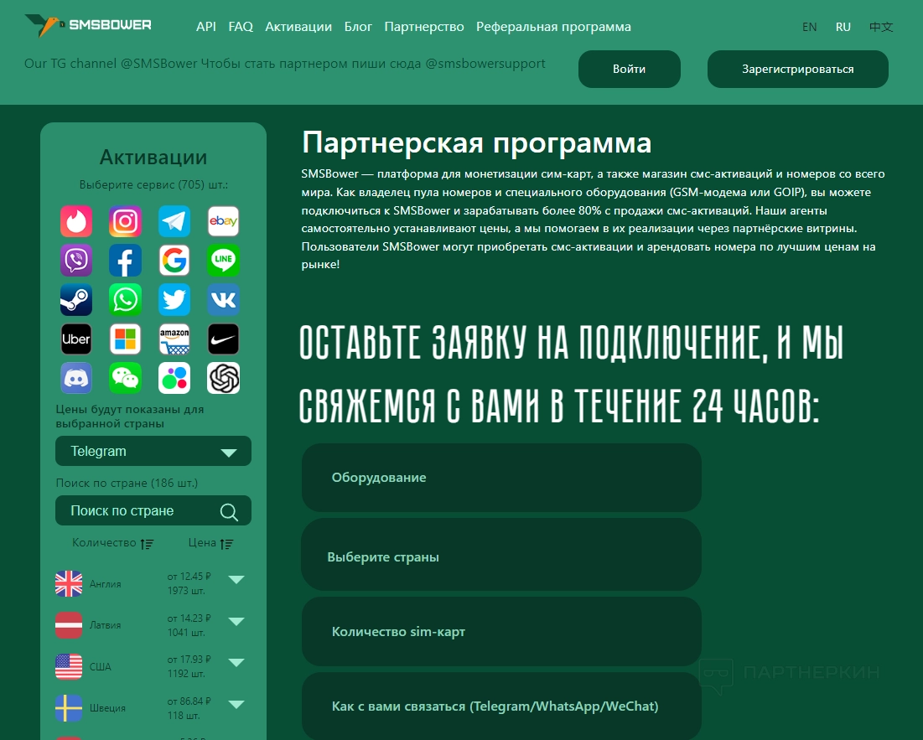Select the US flag for США
Screen dimensions: 923x740
(x=69, y=666)
